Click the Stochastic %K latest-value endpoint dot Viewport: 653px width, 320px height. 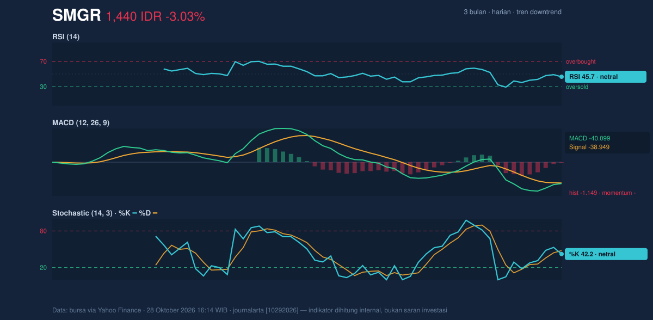562,254
